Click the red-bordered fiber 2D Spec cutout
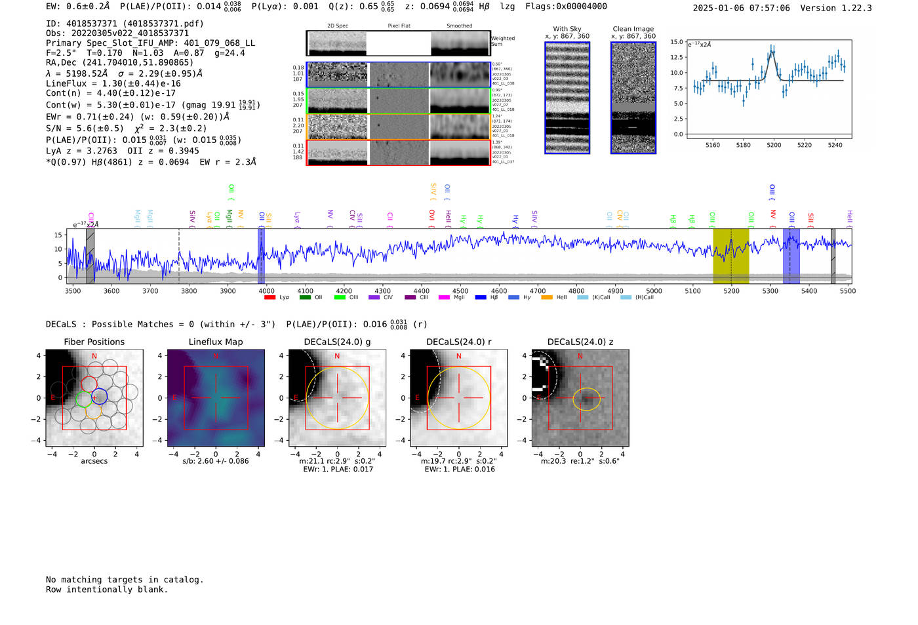The width and height of the screenshot is (918, 625). pyautogui.click(x=337, y=153)
